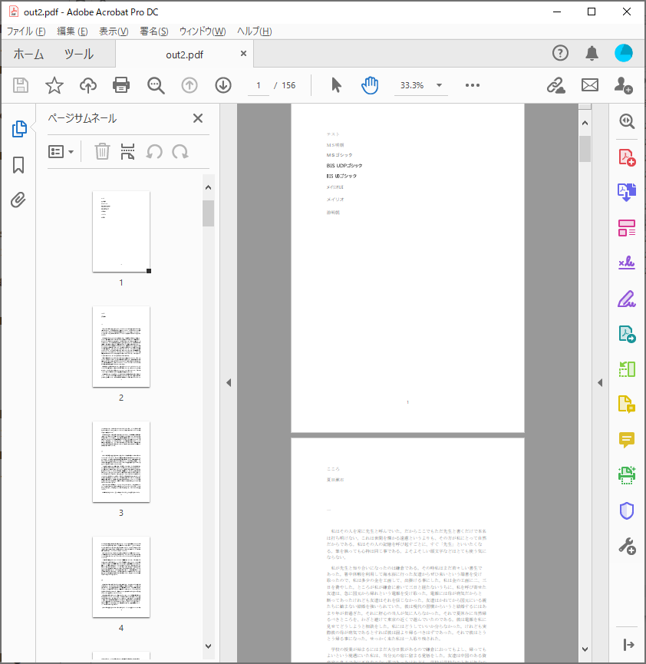646x664 pixels.
Task: Open the More Tools wrench icon
Action: pyautogui.click(x=627, y=547)
